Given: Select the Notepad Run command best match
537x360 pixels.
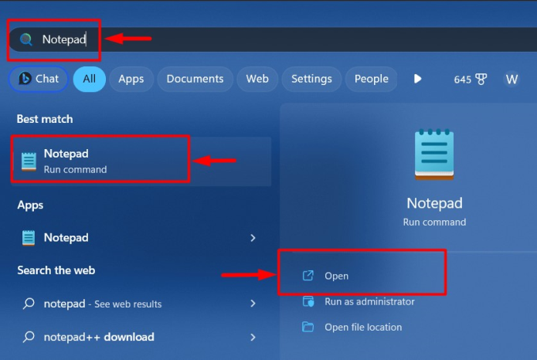Looking at the screenshot, I should pos(141,161).
